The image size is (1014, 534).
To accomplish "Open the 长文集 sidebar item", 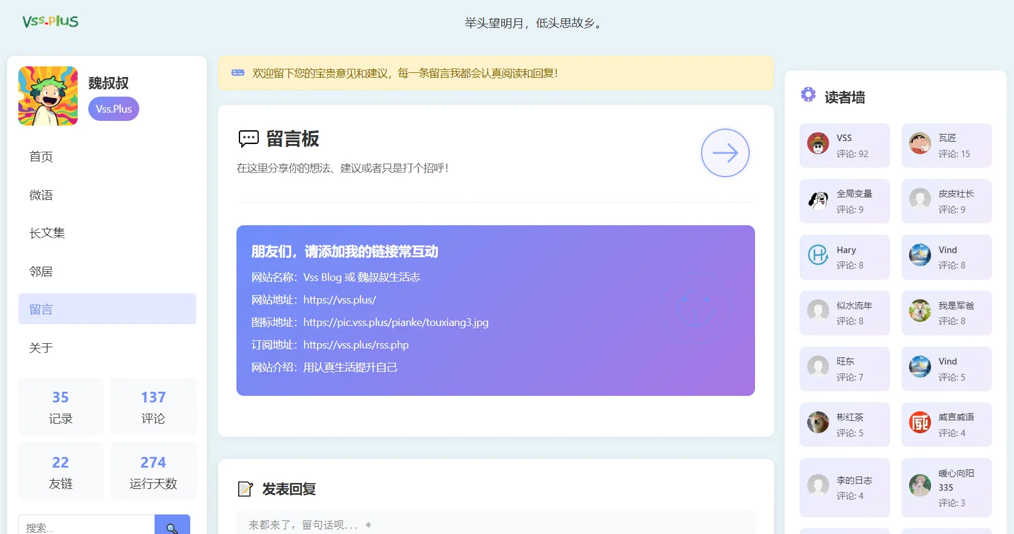I will (x=47, y=233).
